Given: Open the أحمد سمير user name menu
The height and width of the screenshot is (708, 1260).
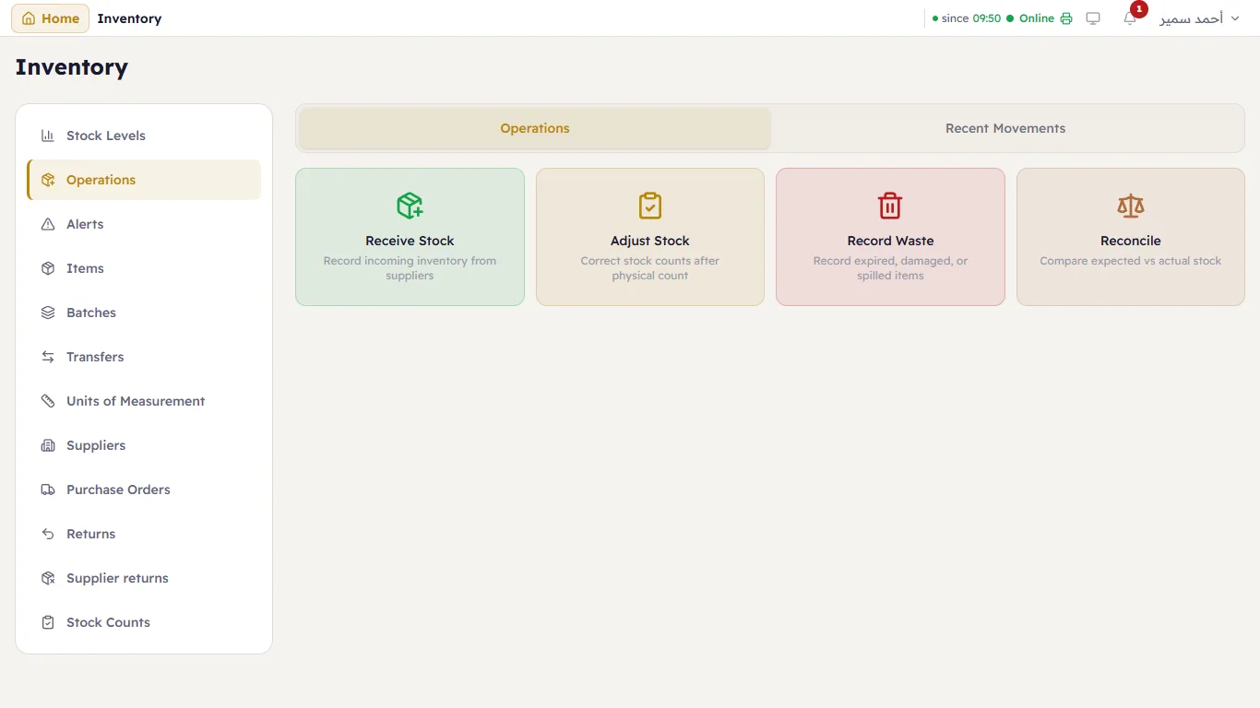Looking at the screenshot, I should (1192, 18).
